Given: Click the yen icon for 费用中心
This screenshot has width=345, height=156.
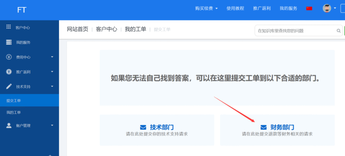Looking at the screenshot, I should click(x=9, y=57).
